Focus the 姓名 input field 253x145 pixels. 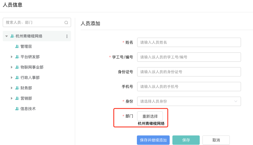tap(189, 42)
